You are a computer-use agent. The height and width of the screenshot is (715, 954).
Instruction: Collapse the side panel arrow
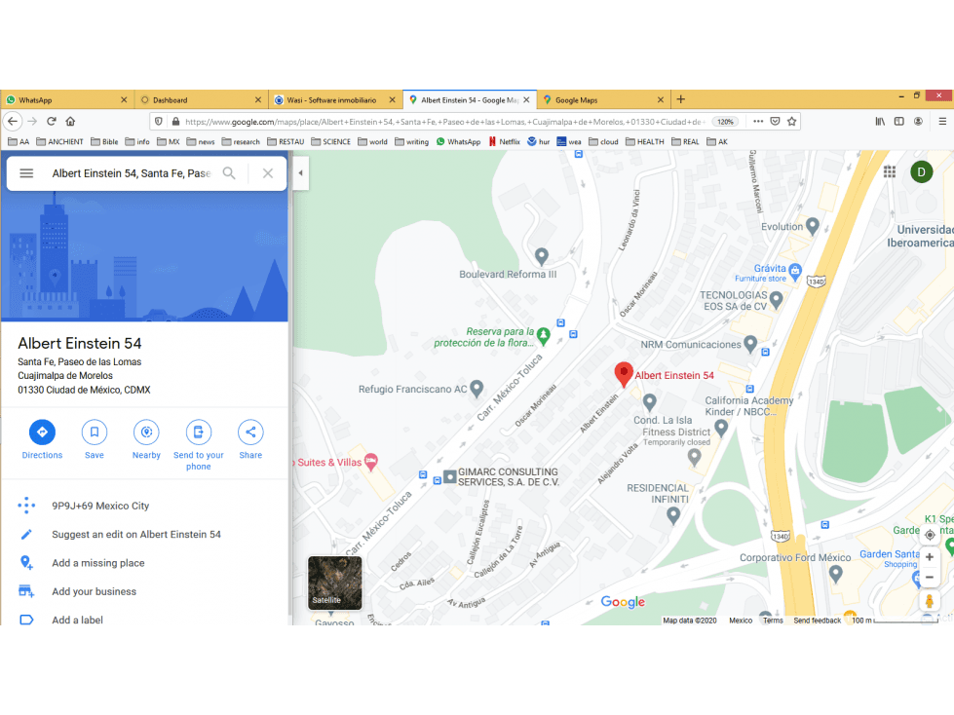300,172
